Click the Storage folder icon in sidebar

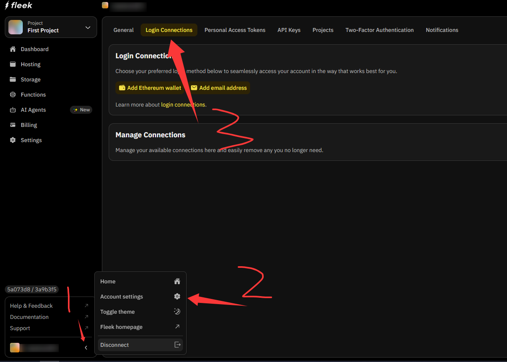click(x=13, y=79)
